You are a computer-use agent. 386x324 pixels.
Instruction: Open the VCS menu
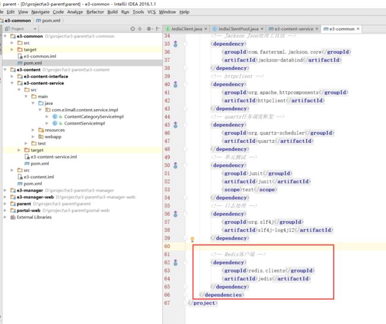point(151,12)
